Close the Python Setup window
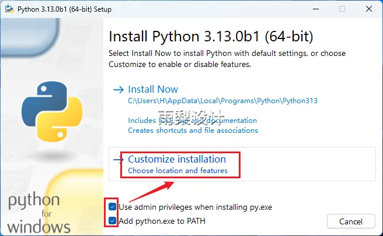383x236 pixels. pyautogui.click(x=369, y=9)
